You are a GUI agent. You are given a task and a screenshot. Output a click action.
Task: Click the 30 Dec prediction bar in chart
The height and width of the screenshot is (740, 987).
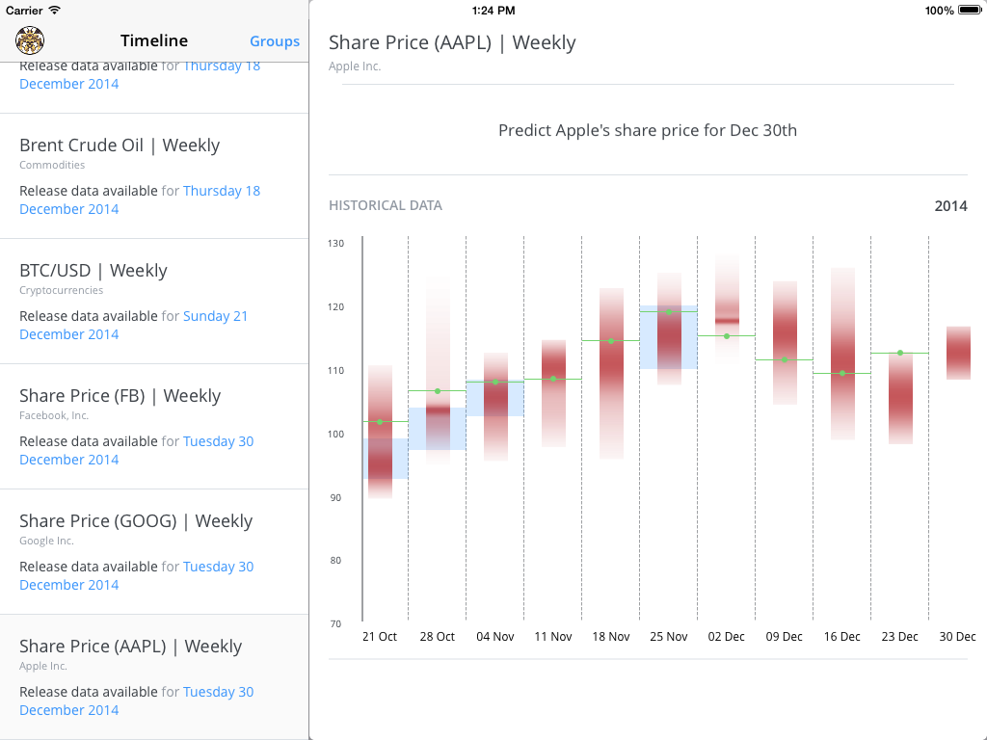pos(958,353)
